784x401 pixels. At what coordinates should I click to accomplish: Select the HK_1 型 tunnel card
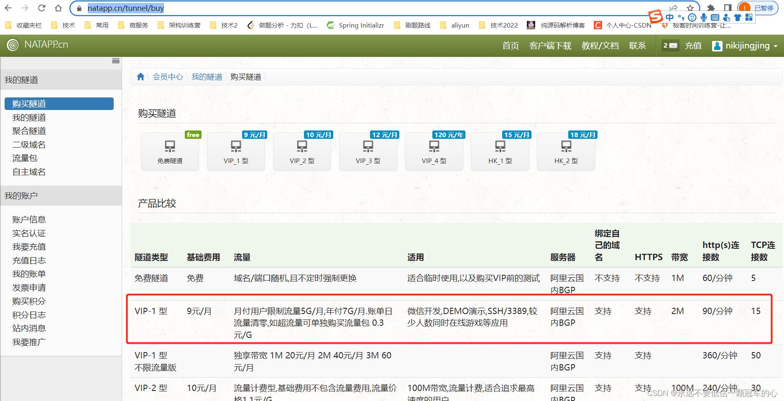click(x=500, y=152)
